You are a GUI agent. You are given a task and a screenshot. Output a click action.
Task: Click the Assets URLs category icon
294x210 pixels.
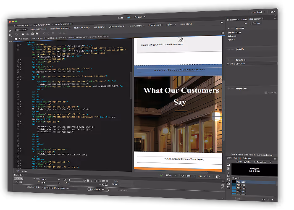pos(228,172)
